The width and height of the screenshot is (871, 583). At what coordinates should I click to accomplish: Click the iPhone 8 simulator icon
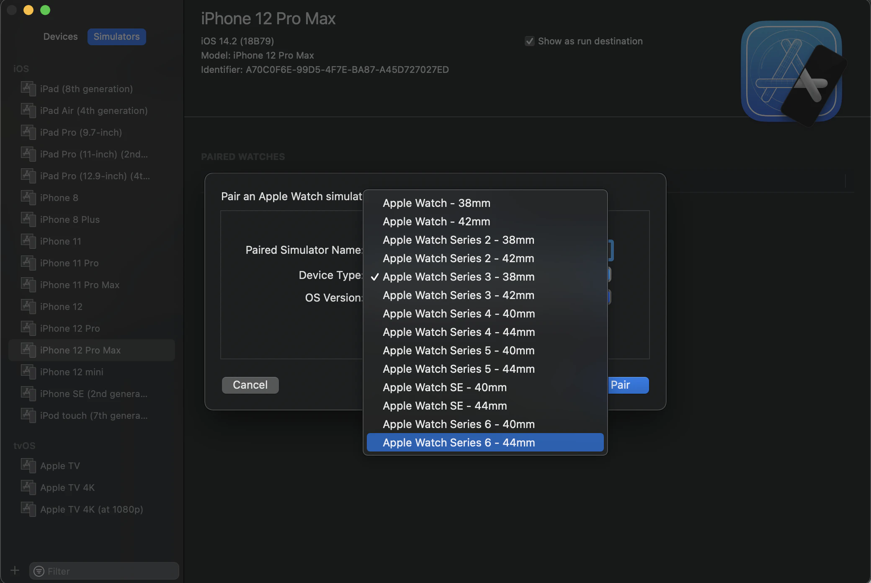tap(28, 198)
